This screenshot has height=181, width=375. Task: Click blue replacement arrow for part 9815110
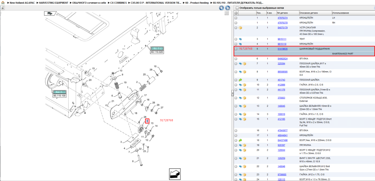point(240,44)
